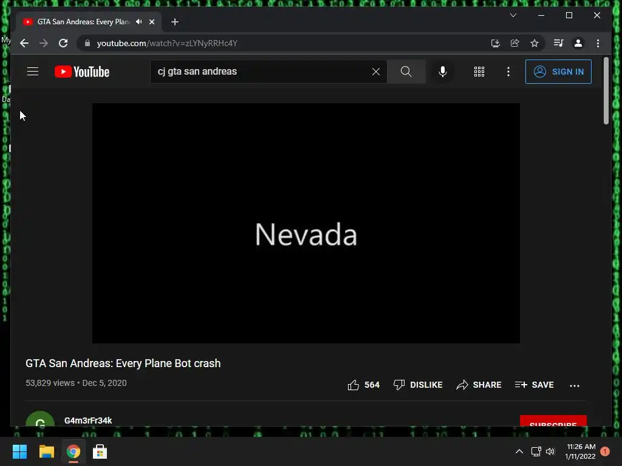622x466 pixels.
Task: Open the Chrome profile icon
Action: click(578, 43)
